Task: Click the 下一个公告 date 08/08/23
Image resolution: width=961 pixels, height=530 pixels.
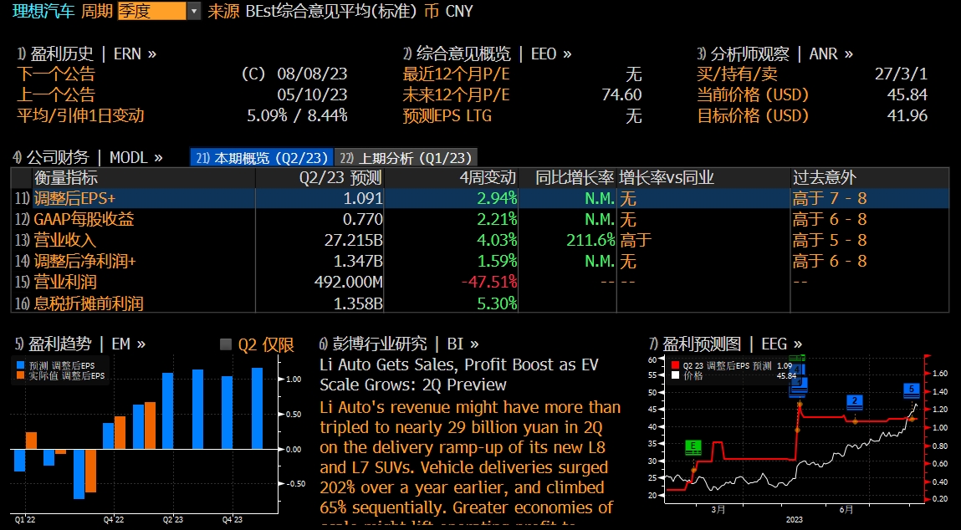Action: (312, 74)
